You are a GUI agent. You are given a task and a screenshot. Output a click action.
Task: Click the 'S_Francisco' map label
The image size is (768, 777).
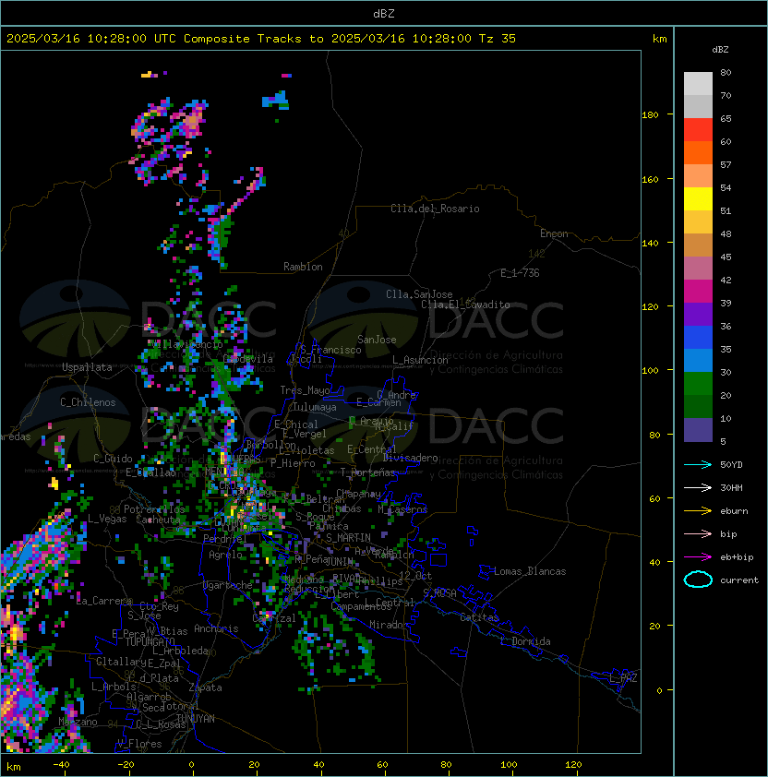[x=330, y=350]
